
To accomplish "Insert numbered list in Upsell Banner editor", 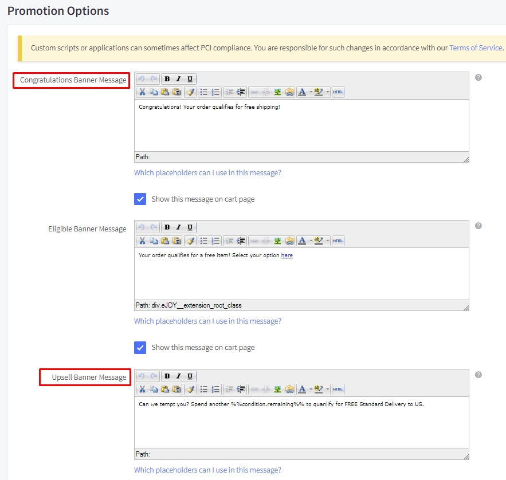I will 215,389.
